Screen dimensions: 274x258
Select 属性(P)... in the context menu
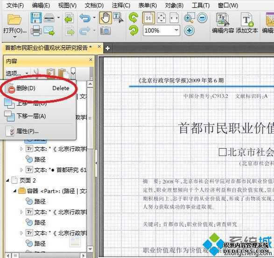click(38, 131)
